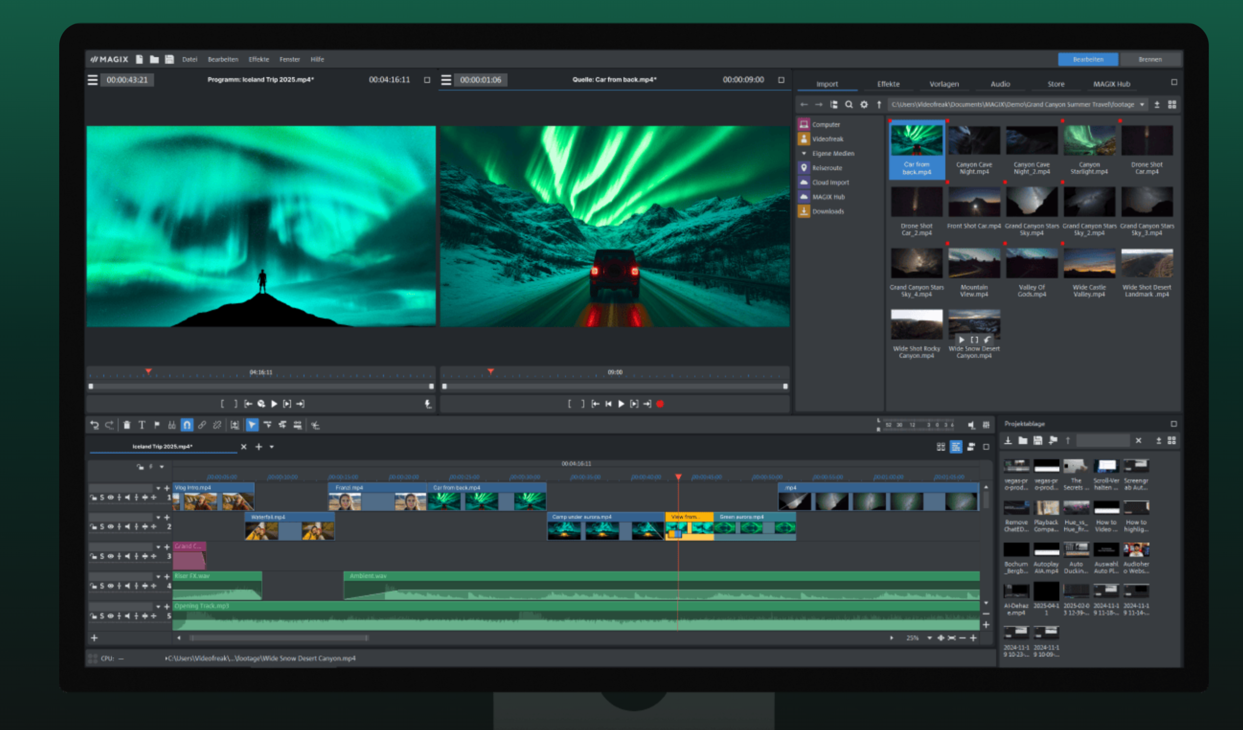
Task: Click storyboard view icon above timeline
Action: pyautogui.click(x=941, y=447)
